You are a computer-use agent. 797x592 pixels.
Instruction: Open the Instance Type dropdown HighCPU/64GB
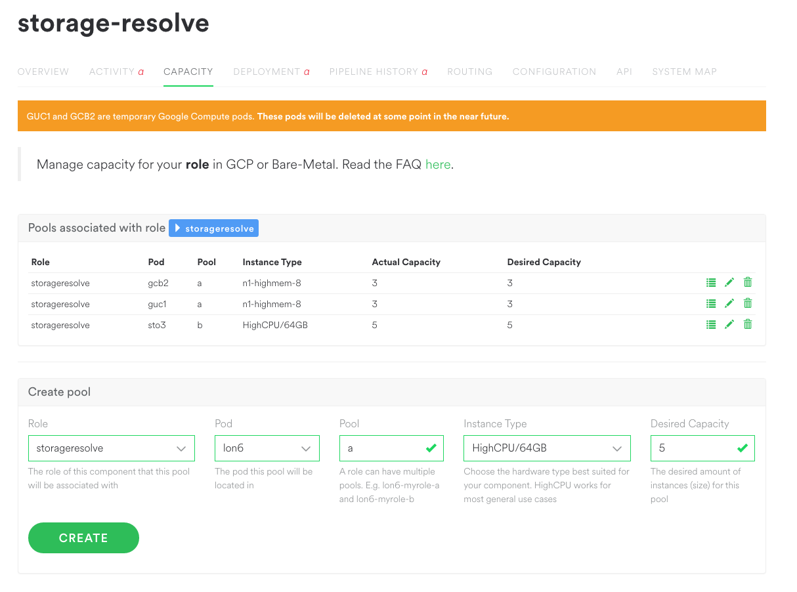(x=547, y=448)
